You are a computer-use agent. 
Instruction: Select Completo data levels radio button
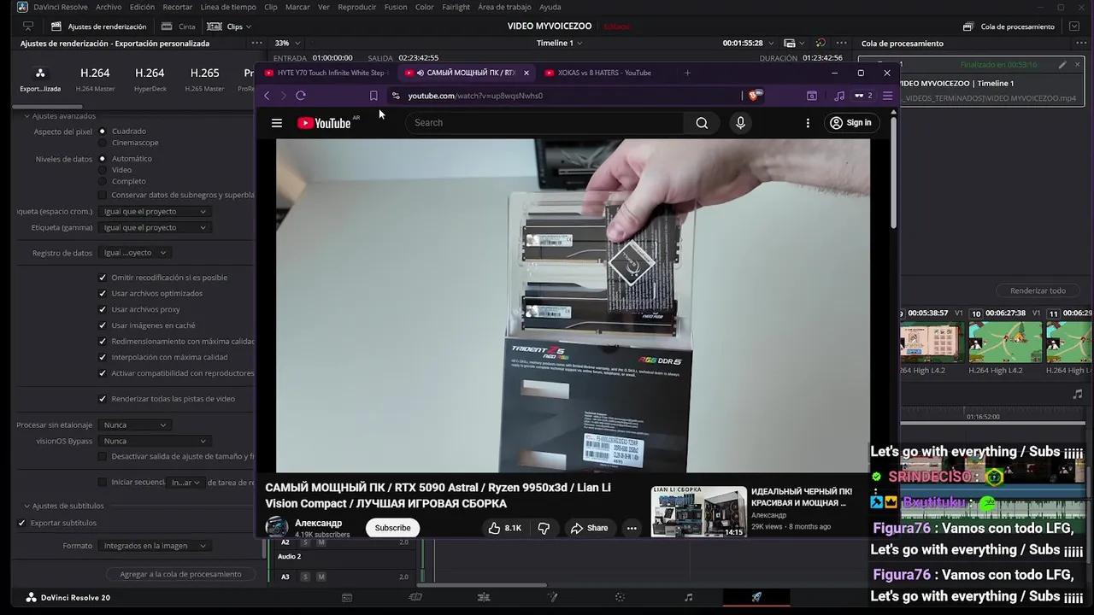(103, 181)
